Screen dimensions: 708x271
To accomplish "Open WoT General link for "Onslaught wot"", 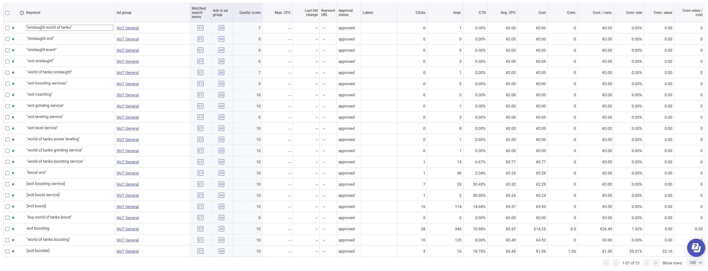I will [127, 39].
